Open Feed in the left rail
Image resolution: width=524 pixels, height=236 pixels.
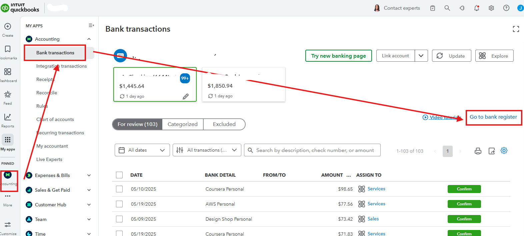[8, 94]
